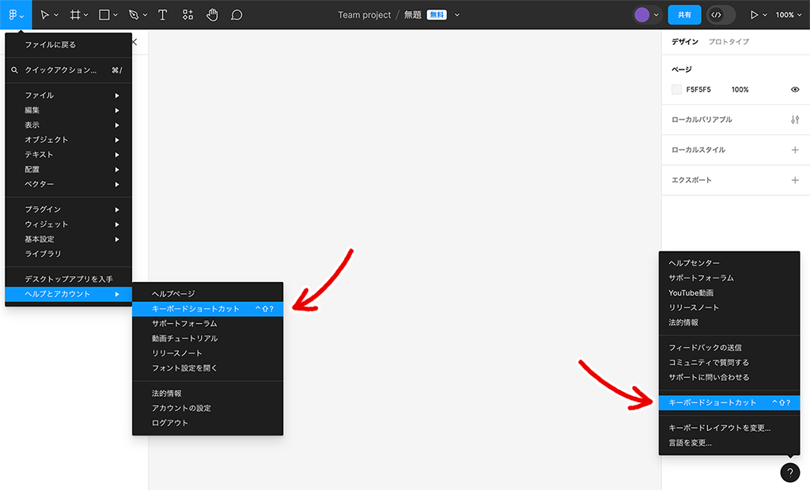The height and width of the screenshot is (490, 810).
Task: Click the blue 共有 share button
Action: click(684, 15)
